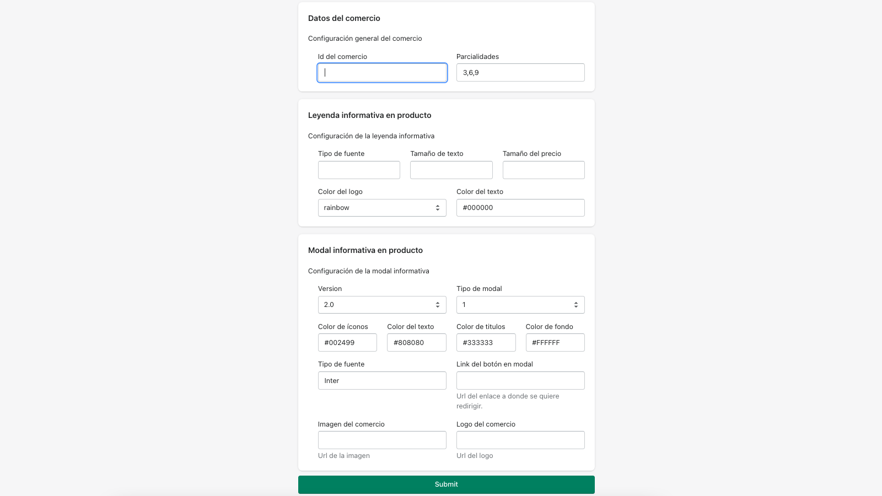The image size is (882, 496).
Task: Expand the Version 2.0 dropdown
Action: click(x=382, y=305)
